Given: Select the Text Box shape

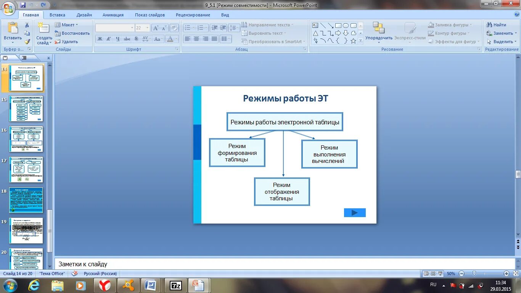Looking at the screenshot, I should [x=315, y=26].
